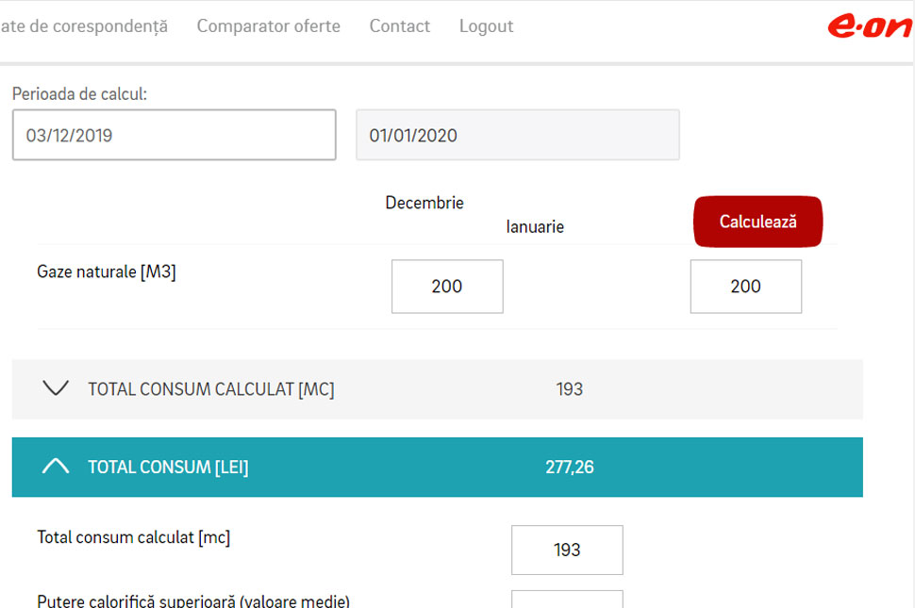Click the Ianuarie column label
The height and width of the screenshot is (608, 915).
(535, 227)
